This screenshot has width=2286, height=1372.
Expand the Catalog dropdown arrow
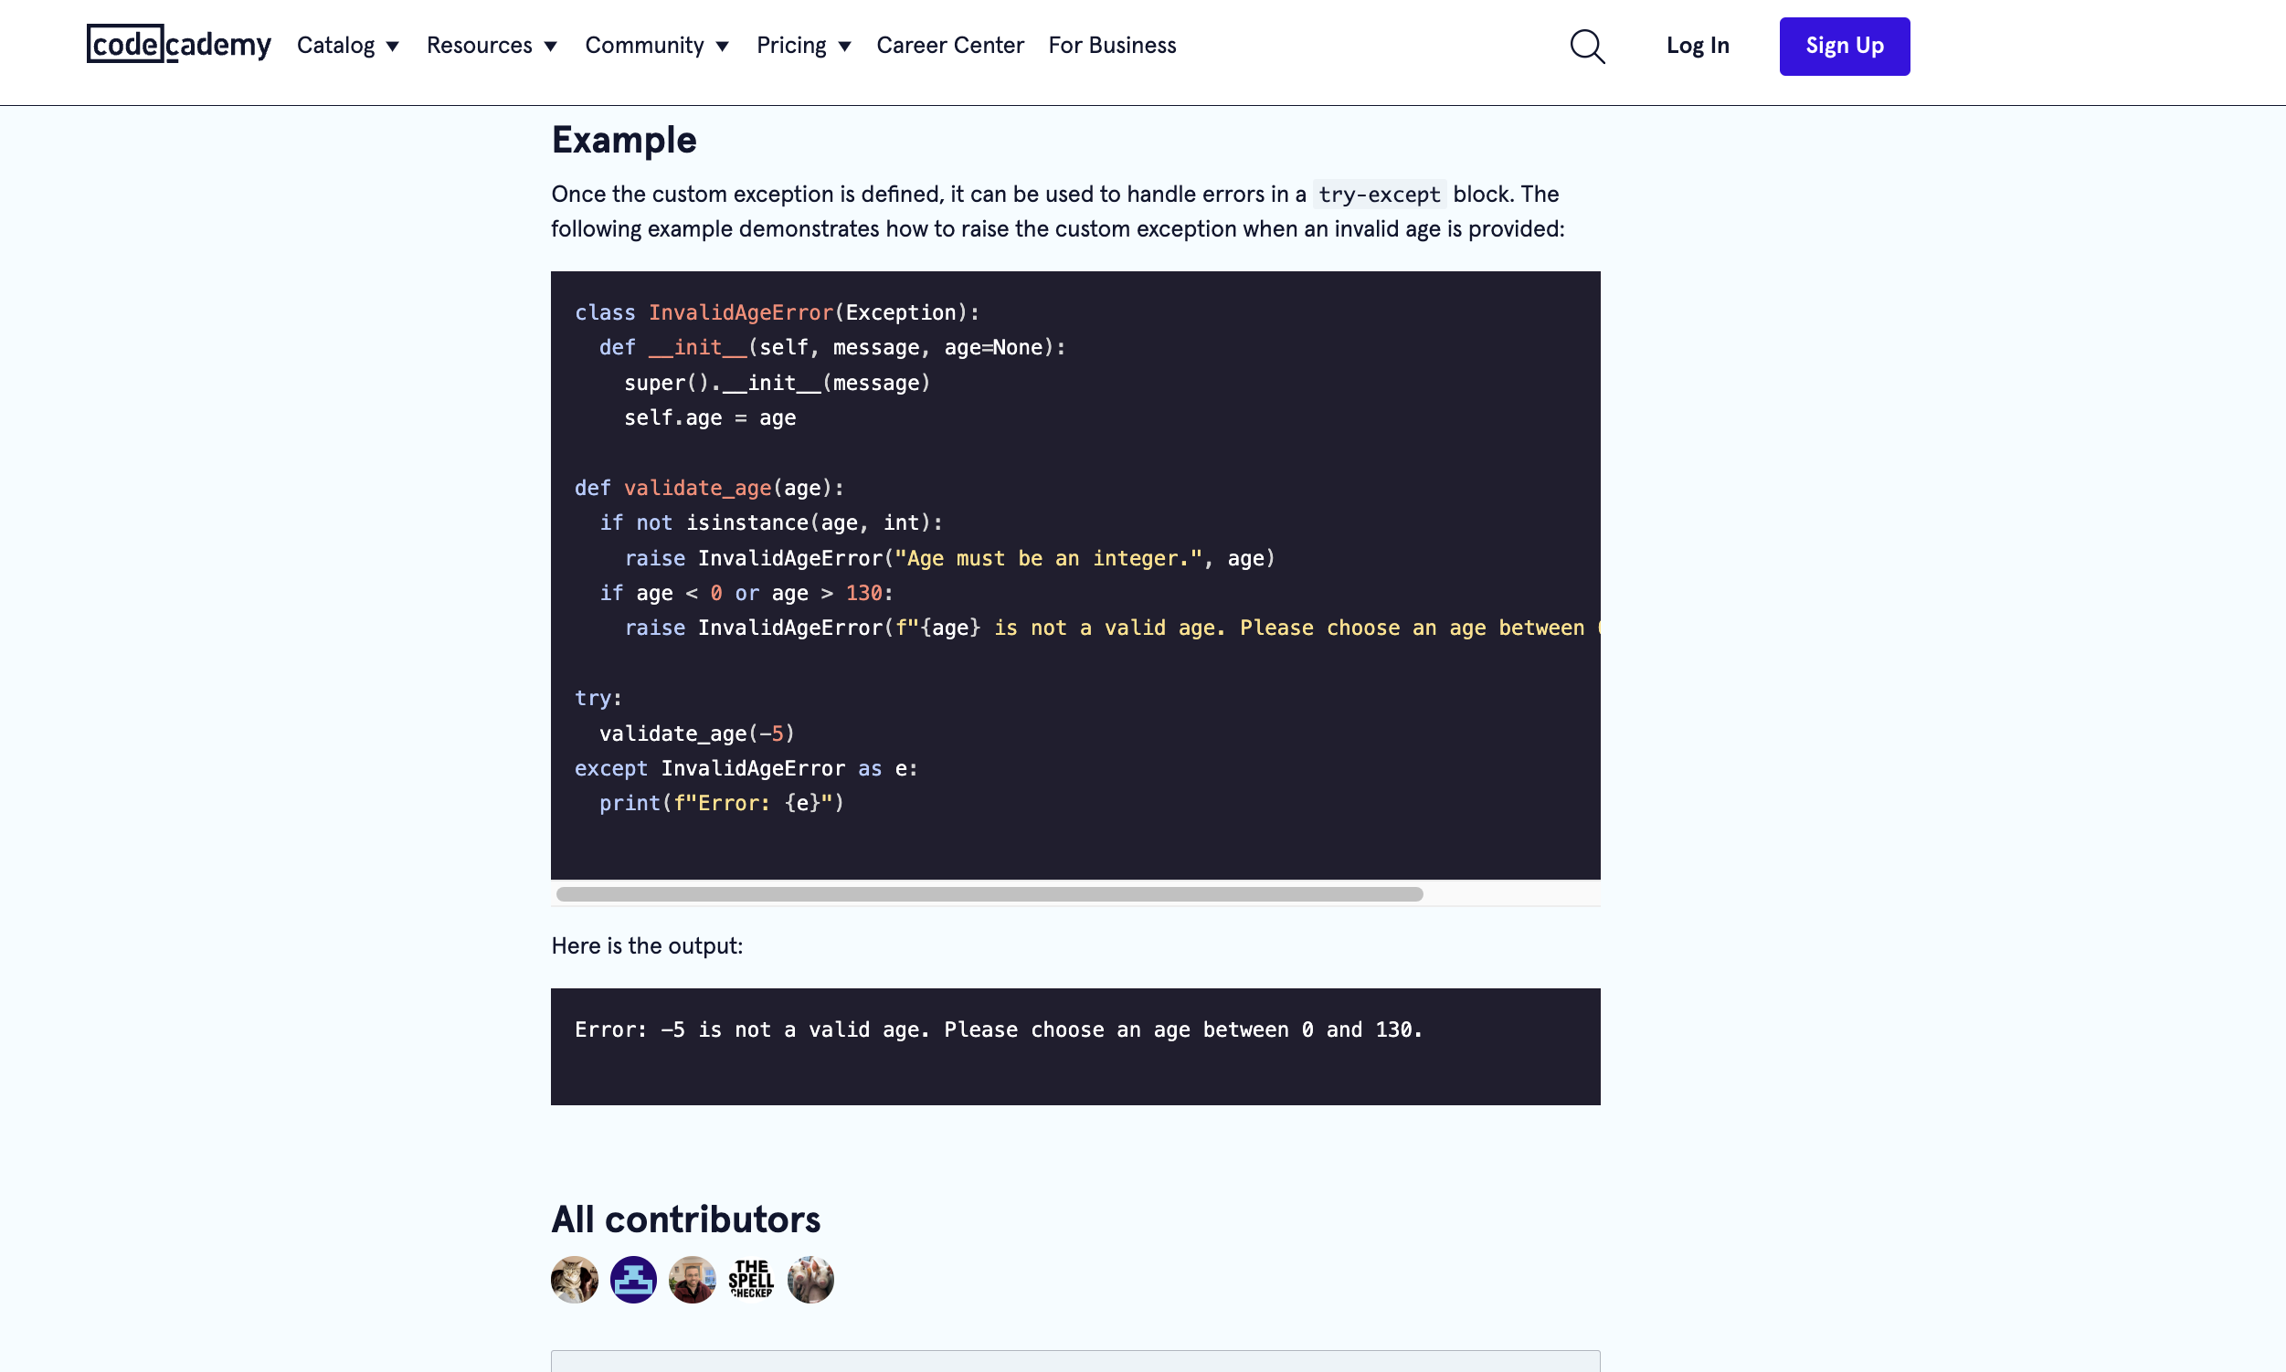392,47
